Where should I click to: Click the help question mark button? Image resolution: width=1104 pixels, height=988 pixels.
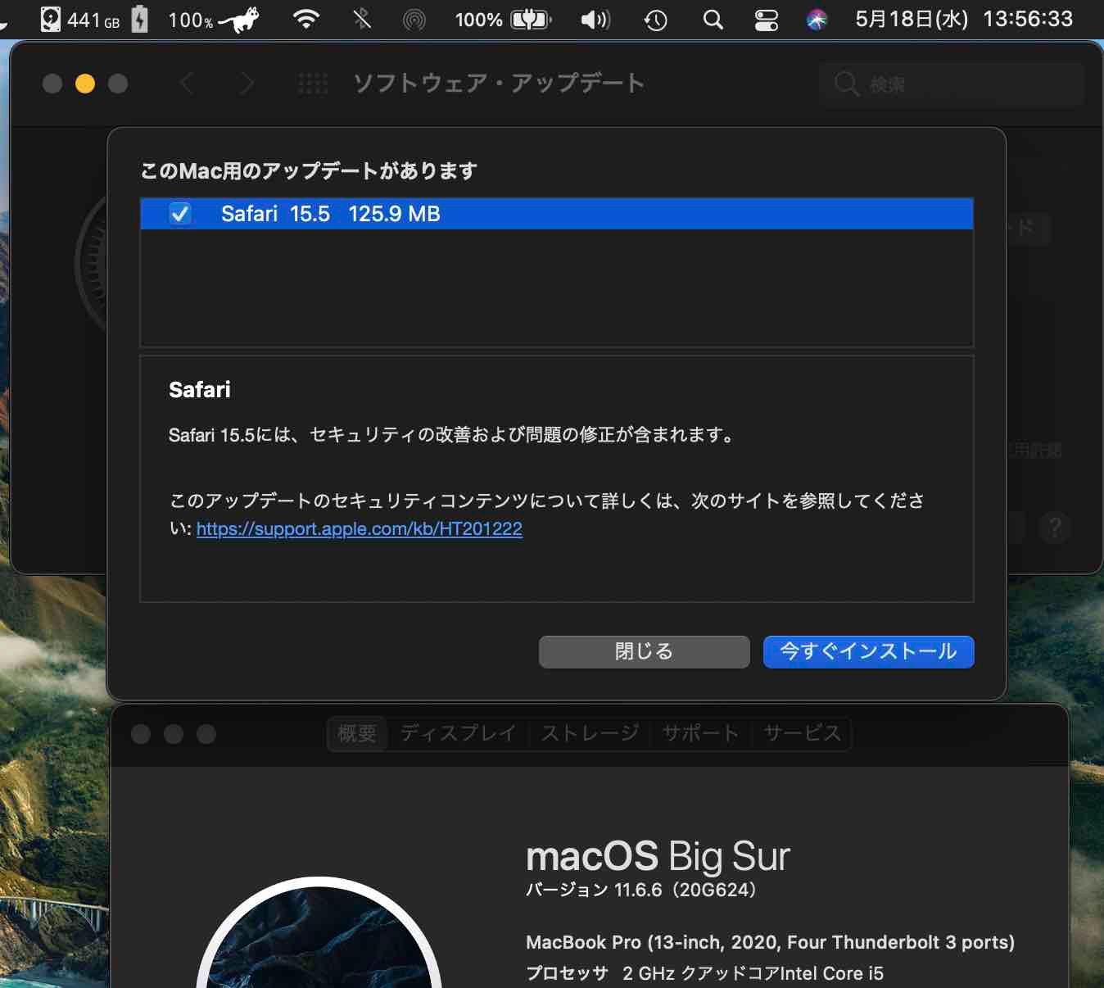[1055, 527]
